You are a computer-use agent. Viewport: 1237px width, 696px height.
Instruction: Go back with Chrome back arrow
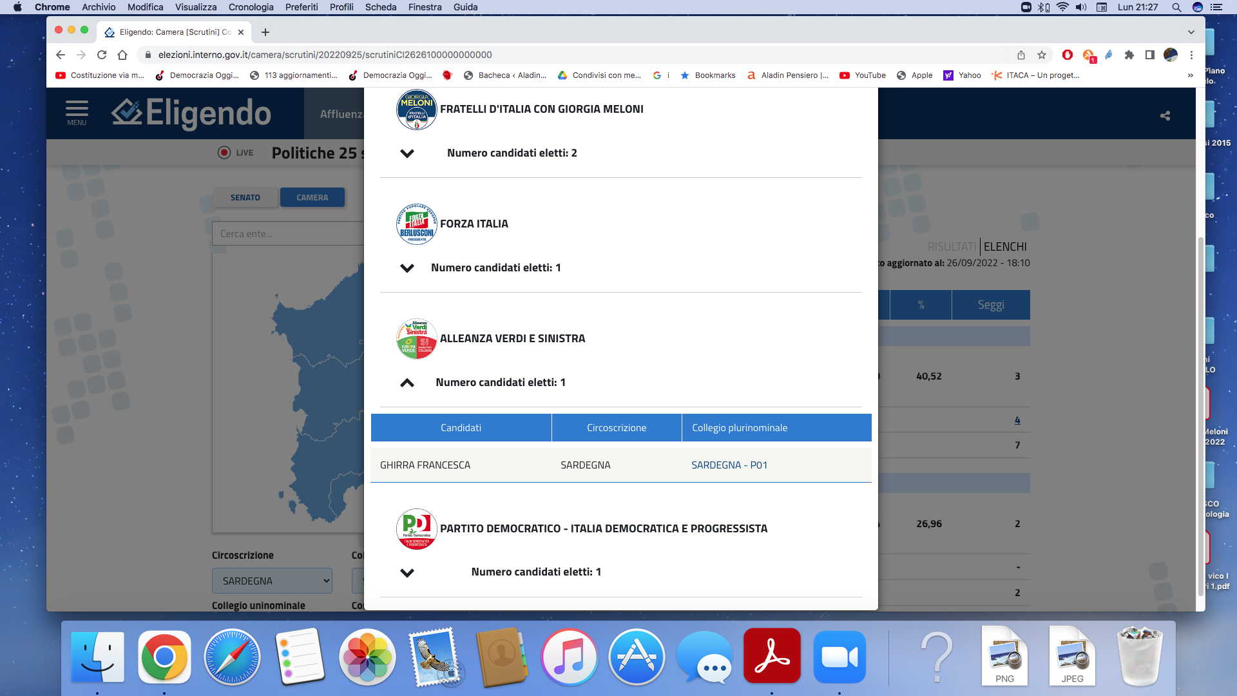61,55
